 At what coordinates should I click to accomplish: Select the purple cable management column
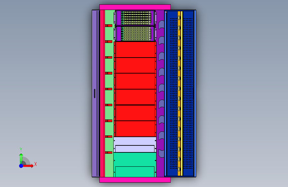[160, 93]
